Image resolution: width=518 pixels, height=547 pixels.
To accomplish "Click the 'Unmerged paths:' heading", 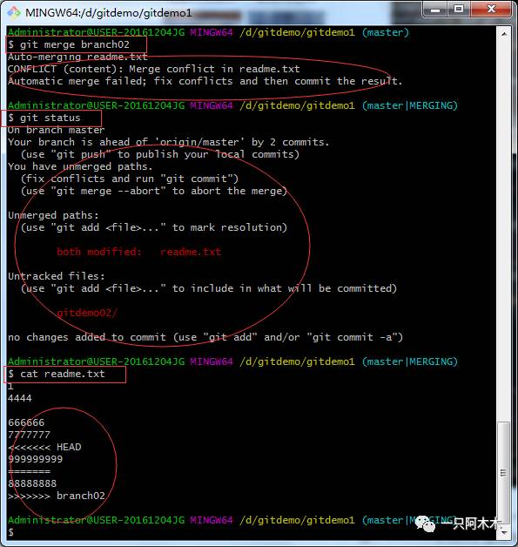I will tap(53, 215).
